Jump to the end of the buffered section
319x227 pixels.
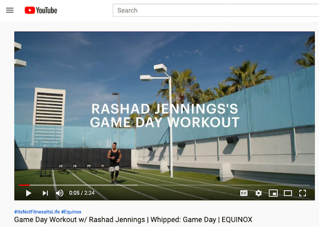pos(137,185)
